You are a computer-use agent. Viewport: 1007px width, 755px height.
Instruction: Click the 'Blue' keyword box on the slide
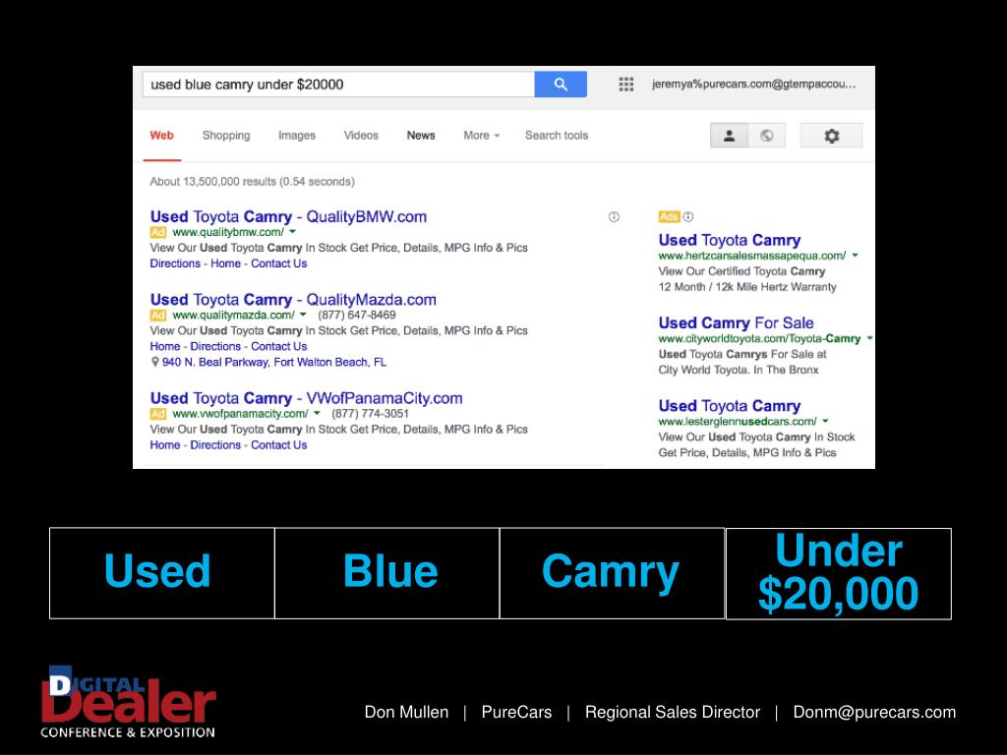(387, 573)
